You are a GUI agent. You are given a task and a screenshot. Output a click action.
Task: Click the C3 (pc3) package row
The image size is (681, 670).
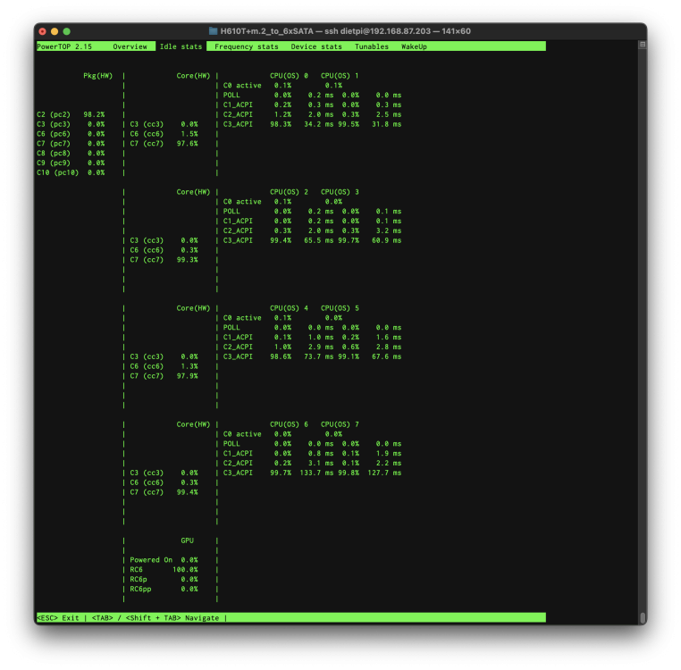point(71,124)
